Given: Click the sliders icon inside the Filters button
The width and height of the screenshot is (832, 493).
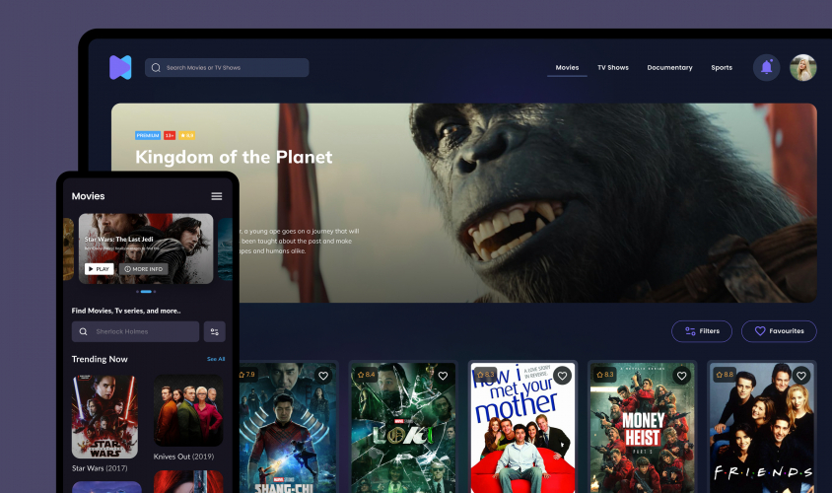Looking at the screenshot, I should pos(690,331).
